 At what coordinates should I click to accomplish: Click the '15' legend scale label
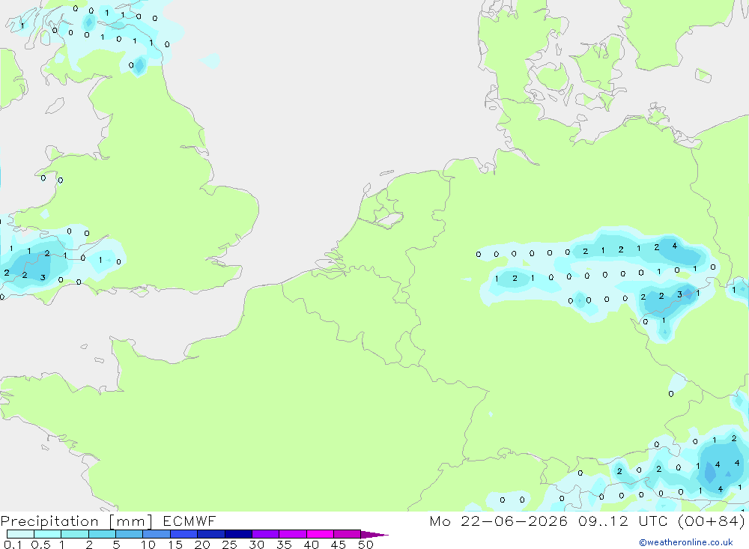tap(175, 545)
